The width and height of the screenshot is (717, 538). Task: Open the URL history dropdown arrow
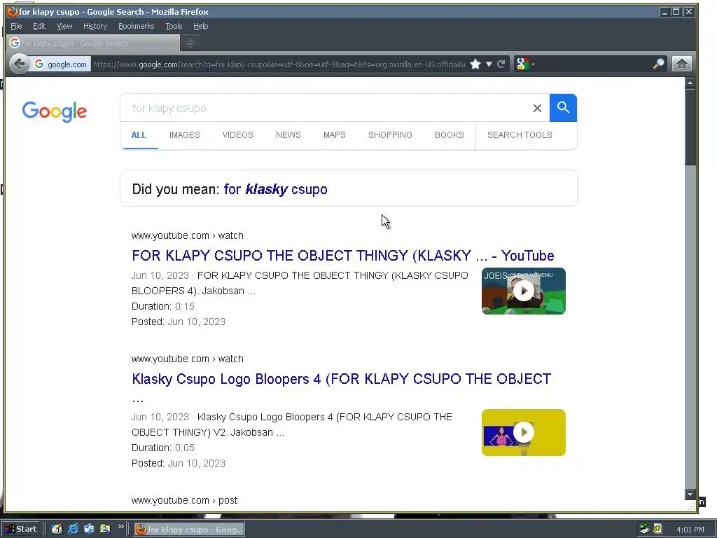(x=488, y=64)
